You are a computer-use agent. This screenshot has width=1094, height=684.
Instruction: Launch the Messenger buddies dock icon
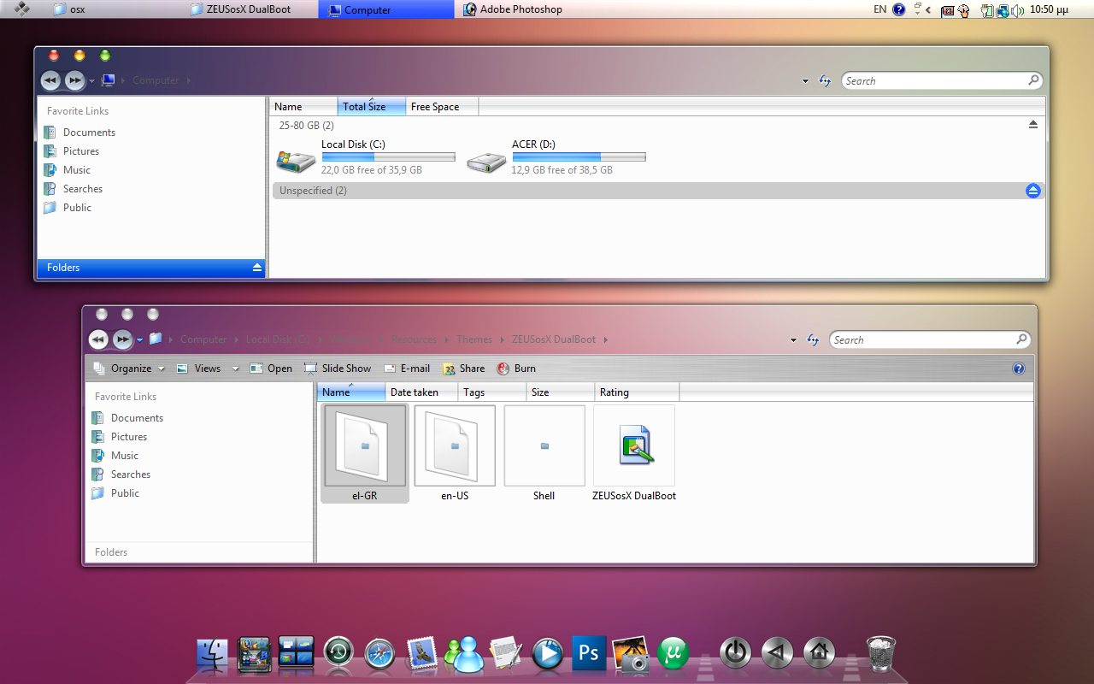pyautogui.click(x=464, y=654)
